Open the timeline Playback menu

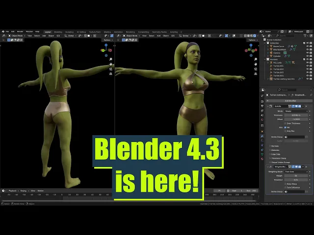click(13, 191)
